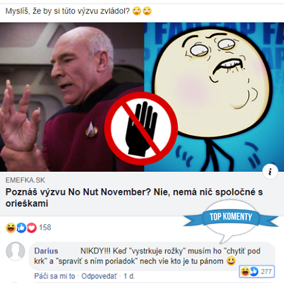Click the blue Like thumbs-up reaction icon

pyautogui.click(x=21, y=227)
